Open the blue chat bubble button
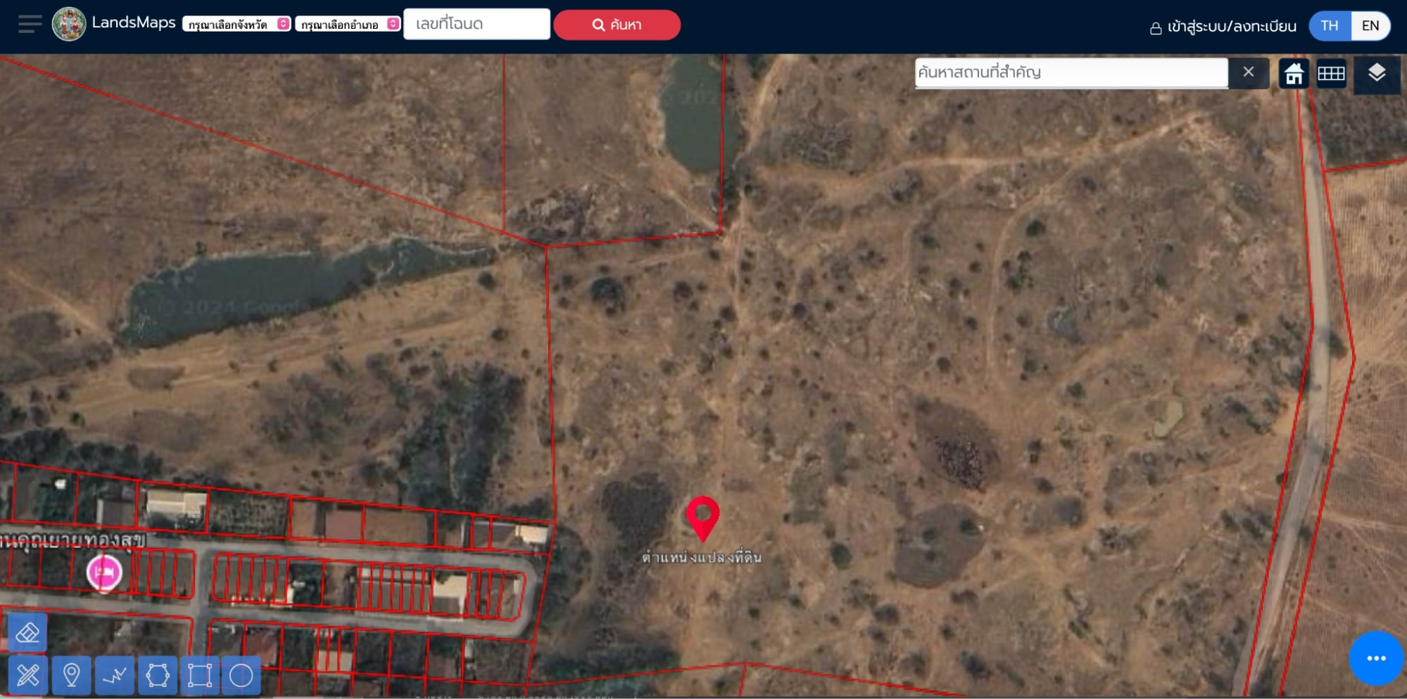Viewport: 1407px width, 699px height. [1376, 658]
